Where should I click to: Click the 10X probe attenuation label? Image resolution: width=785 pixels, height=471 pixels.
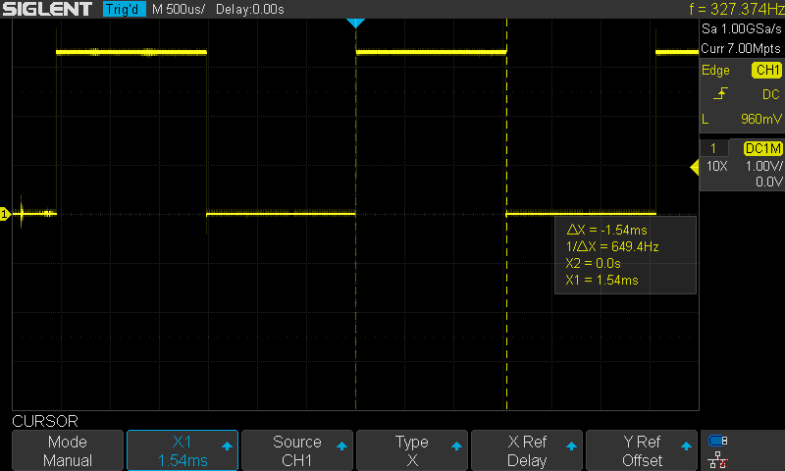716,166
